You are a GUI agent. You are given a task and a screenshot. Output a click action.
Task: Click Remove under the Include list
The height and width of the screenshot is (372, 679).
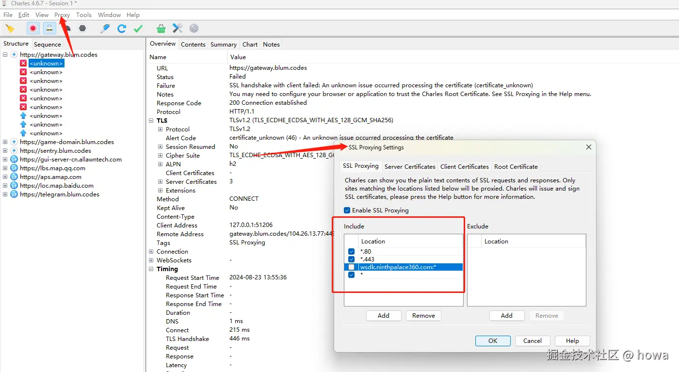pos(423,316)
